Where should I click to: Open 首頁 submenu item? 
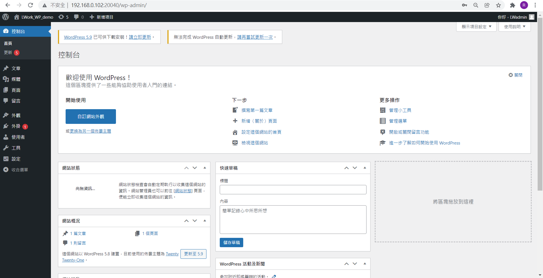coord(8,43)
